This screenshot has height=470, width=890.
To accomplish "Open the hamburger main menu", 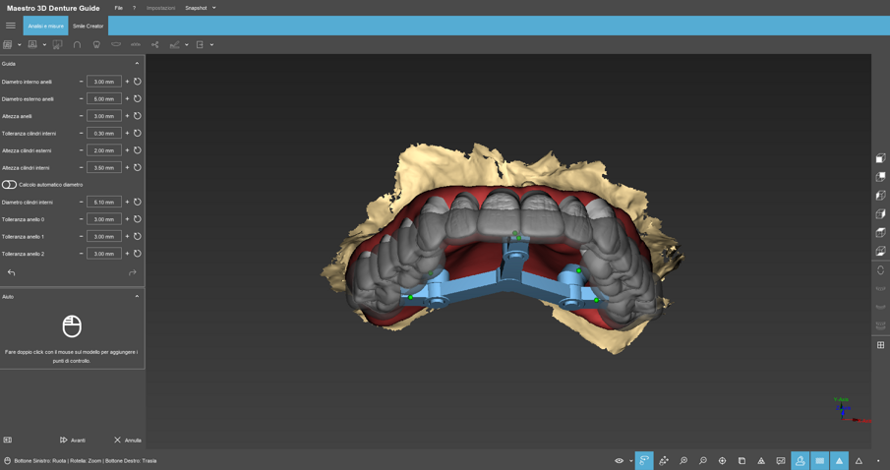I will (x=10, y=26).
